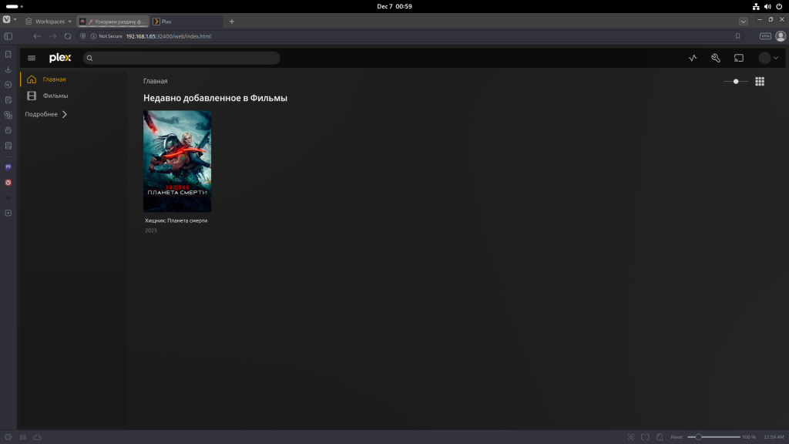Viewport: 789px width, 444px height.
Task: Toggle the VPN button in the address bar
Action: tap(765, 36)
